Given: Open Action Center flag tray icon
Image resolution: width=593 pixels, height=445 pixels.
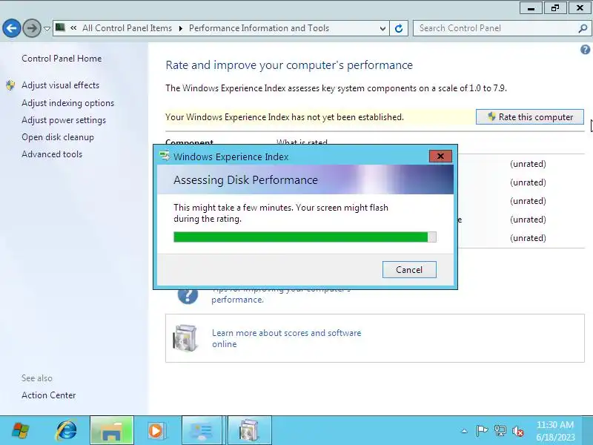Looking at the screenshot, I should 482,431.
